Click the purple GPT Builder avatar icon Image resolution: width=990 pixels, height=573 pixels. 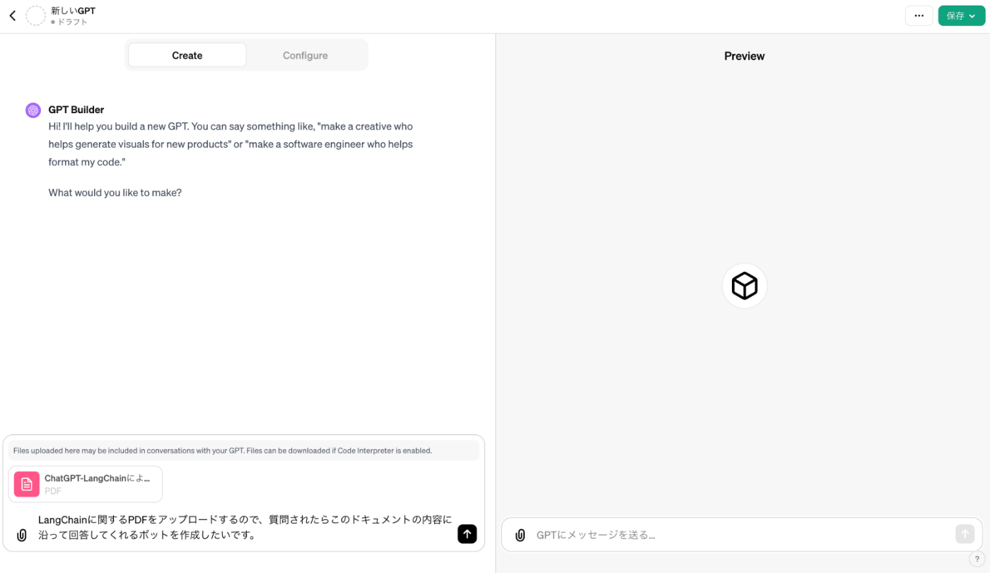[33, 110]
